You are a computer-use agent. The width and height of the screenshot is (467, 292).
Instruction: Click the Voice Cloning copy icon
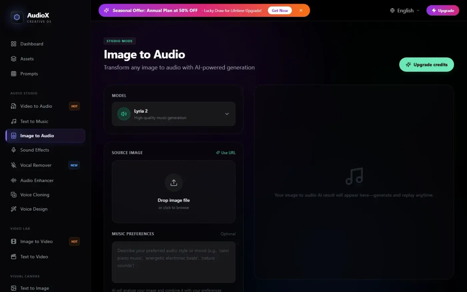[14, 195]
